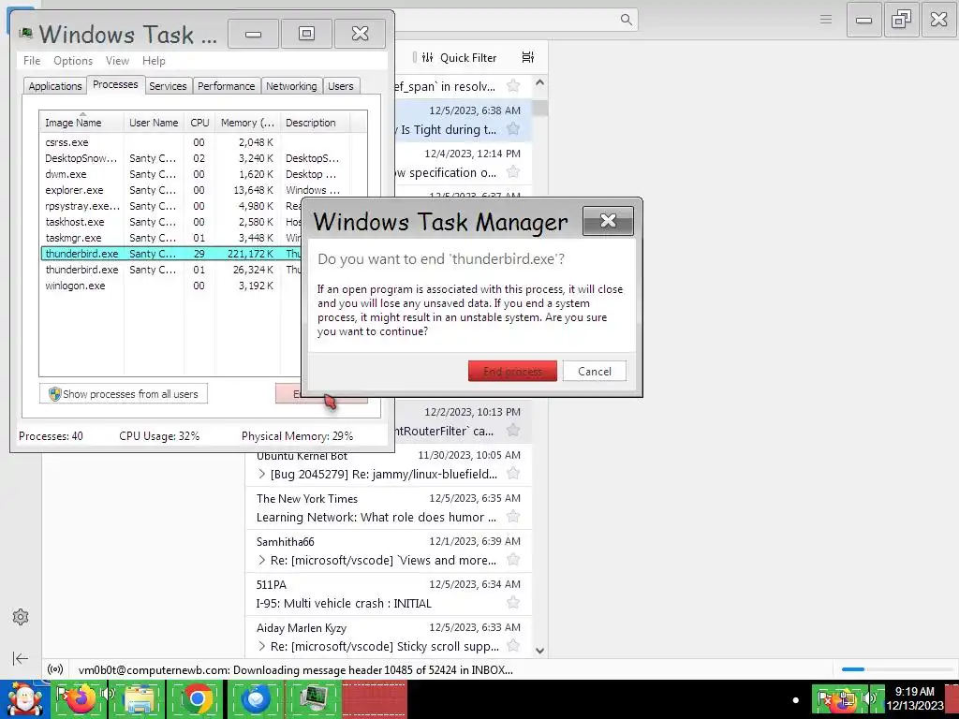Open Firefox from the taskbar

81,699
